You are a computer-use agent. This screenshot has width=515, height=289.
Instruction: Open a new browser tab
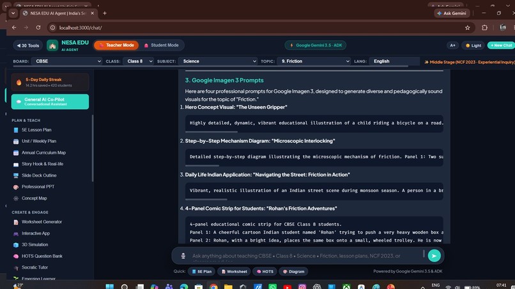click(105, 13)
